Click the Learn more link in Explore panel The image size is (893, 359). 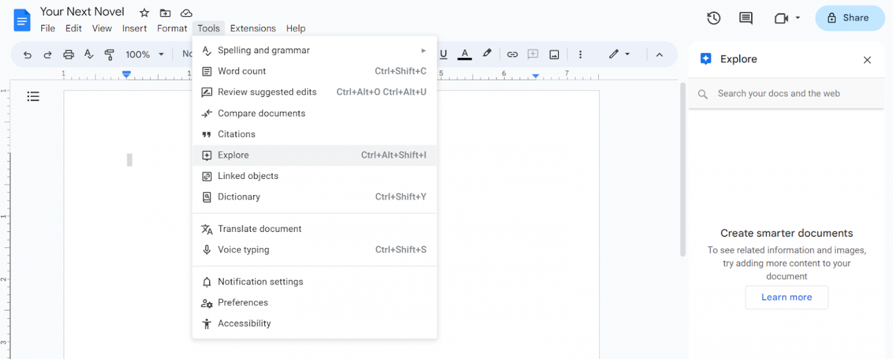[x=787, y=297]
